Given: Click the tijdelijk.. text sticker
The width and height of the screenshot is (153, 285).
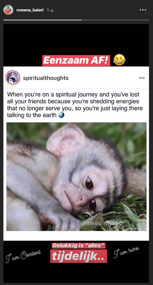Looking at the screenshot, I should click(x=79, y=256).
